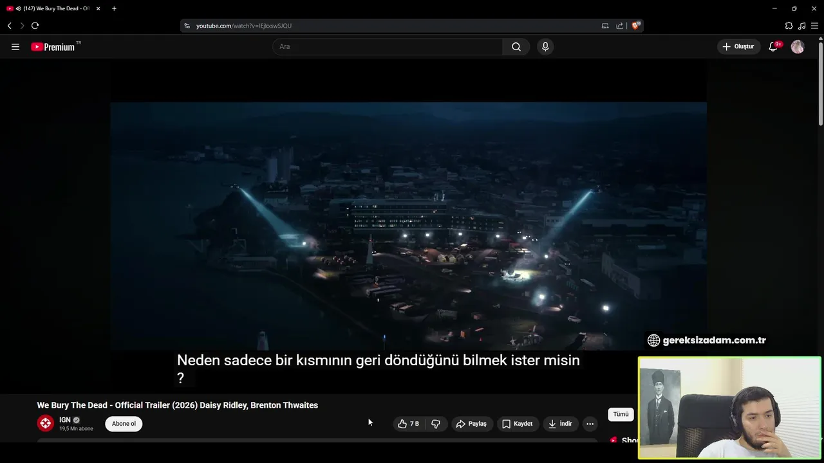Viewport: 824px width, 463px height.
Task: Click the video title We Bury The Dead
Action: [x=178, y=405]
